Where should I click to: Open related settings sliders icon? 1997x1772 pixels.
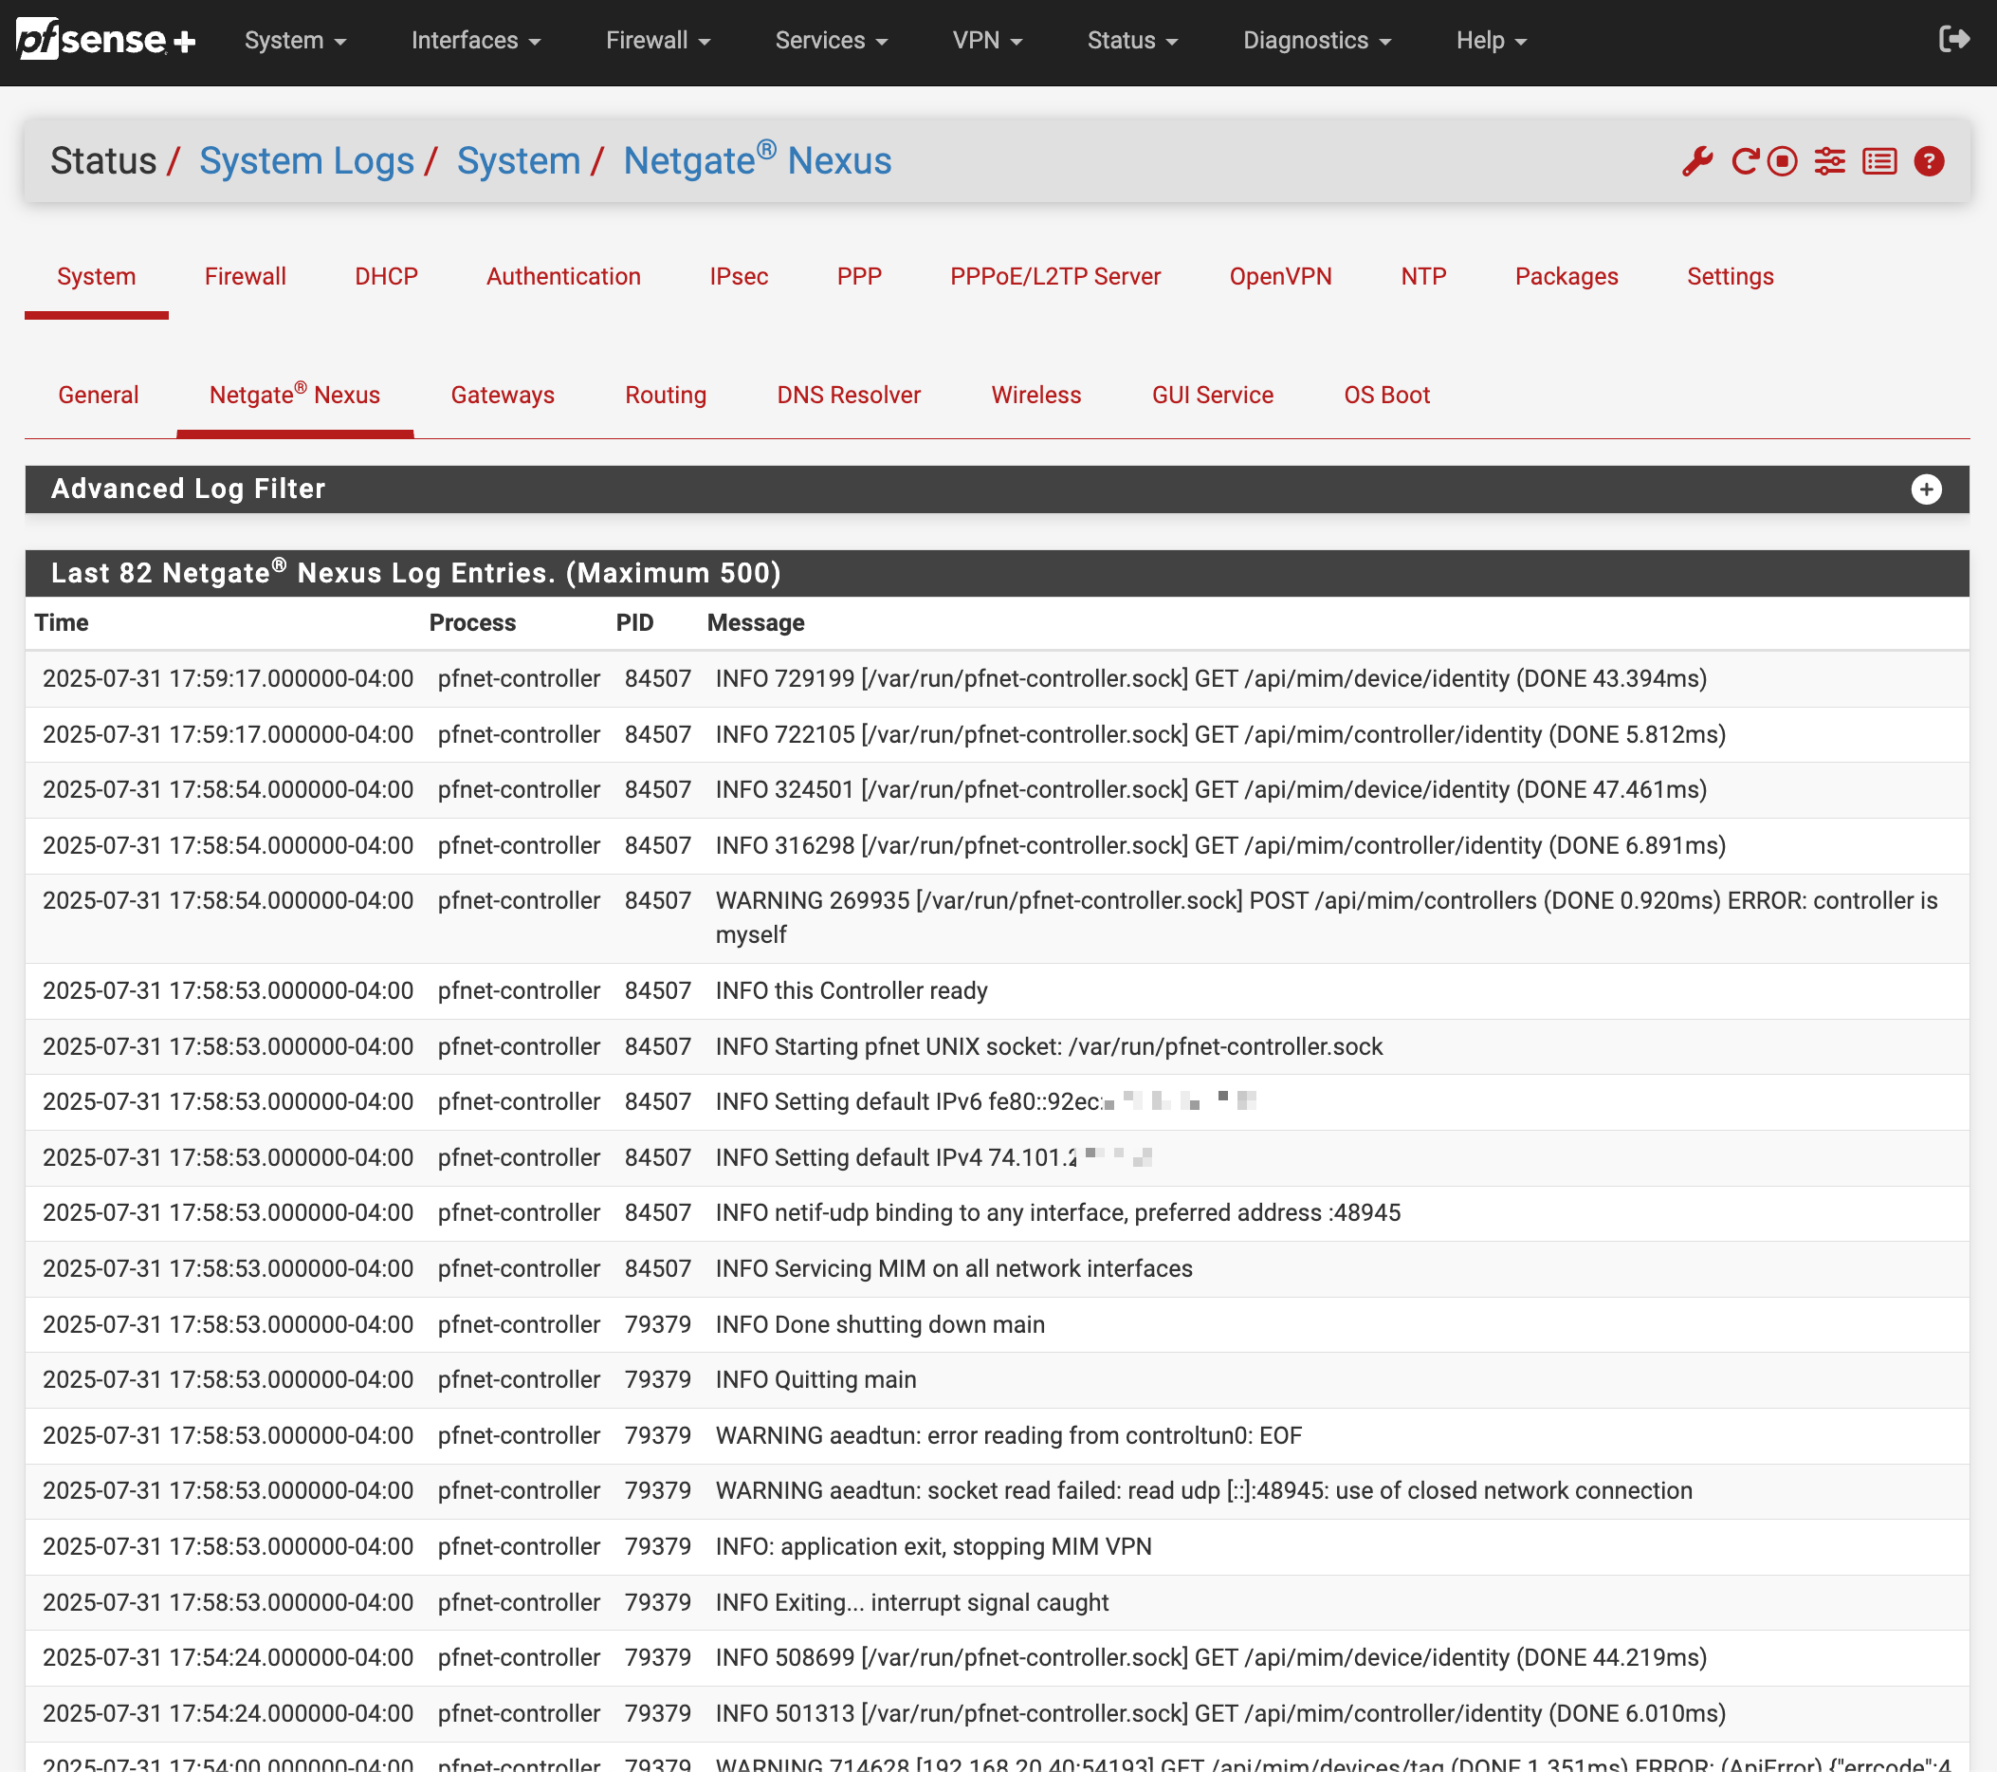point(1830,161)
